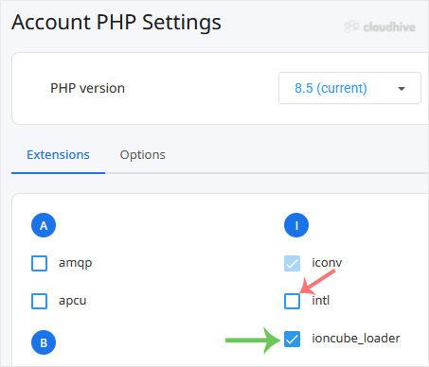Click the intl extension label

(x=321, y=300)
